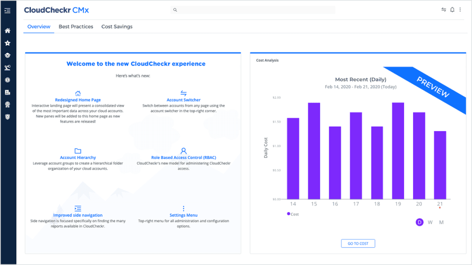Image resolution: width=472 pixels, height=265 pixels.
Task: Click the GO TO COST button
Action: [358, 243]
